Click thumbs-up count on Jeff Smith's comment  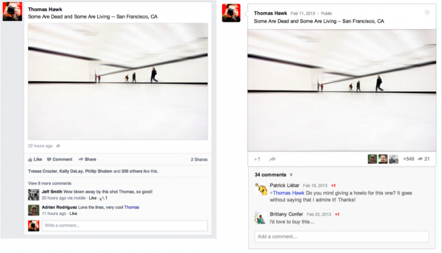[103, 198]
